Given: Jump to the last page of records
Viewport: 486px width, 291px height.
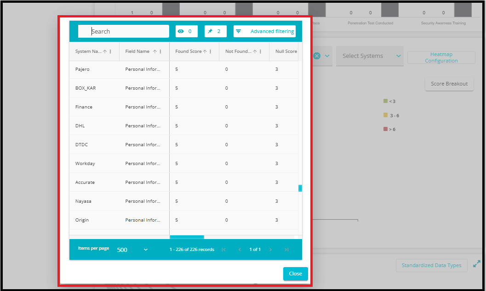Looking at the screenshot, I should tap(286, 250).
